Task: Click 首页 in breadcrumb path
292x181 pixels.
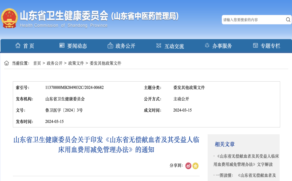Action: 37,63
